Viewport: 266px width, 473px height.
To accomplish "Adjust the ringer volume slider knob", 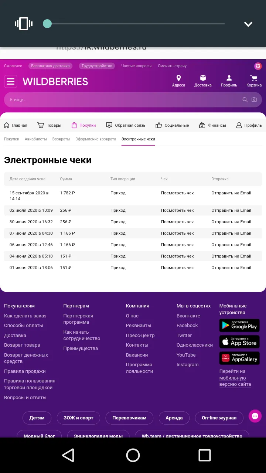I will [47, 24].
